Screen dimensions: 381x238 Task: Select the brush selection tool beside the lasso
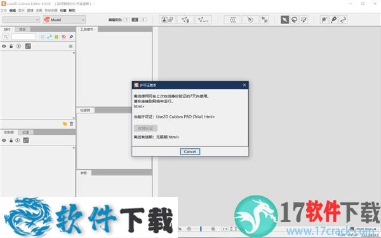pyautogui.click(x=304, y=20)
